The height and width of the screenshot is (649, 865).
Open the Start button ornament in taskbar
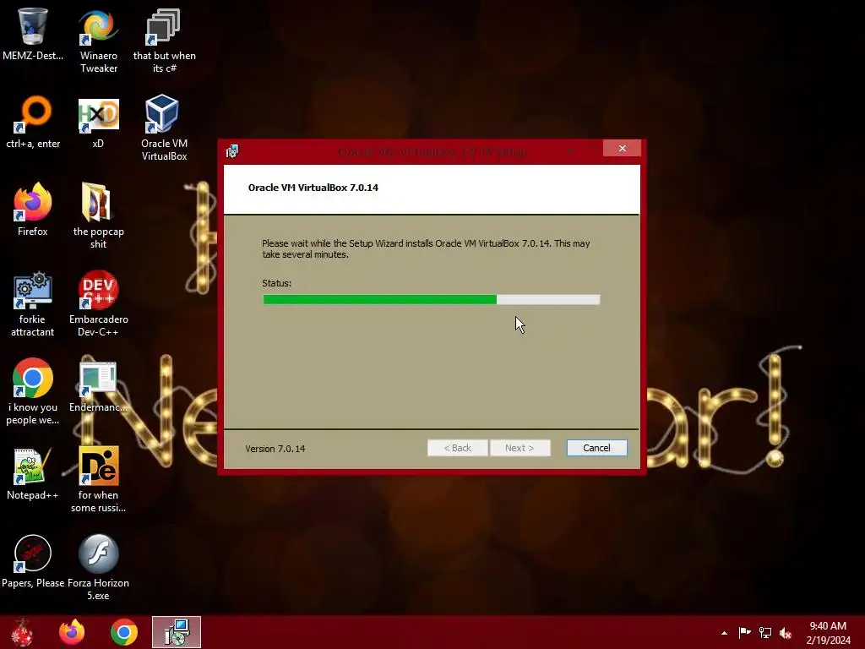(22, 632)
